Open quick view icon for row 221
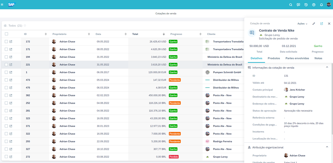Viewport: 333px width, 163px height. coord(11,65)
